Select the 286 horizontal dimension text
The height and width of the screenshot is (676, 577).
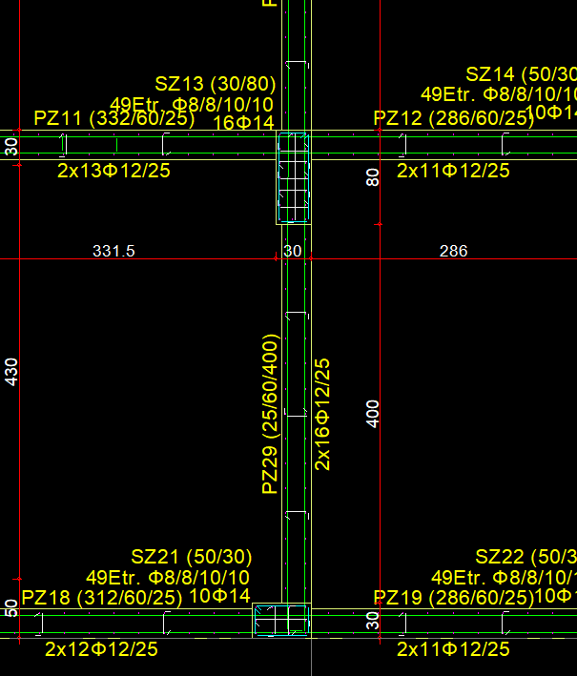tap(453, 252)
